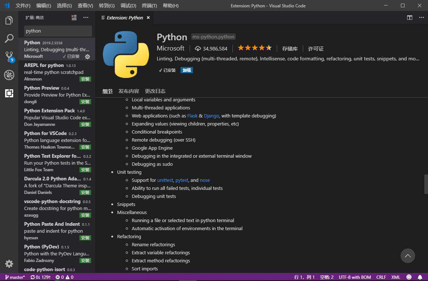This screenshot has height=281, width=428.
Task: Open the Search view in activity bar
Action: tap(9, 38)
